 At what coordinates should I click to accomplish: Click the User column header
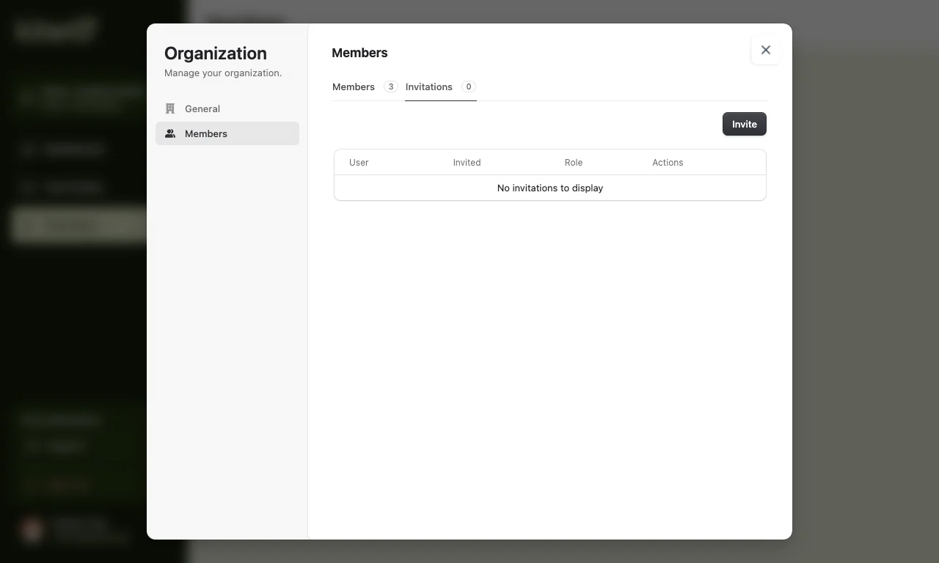[359, 163]
